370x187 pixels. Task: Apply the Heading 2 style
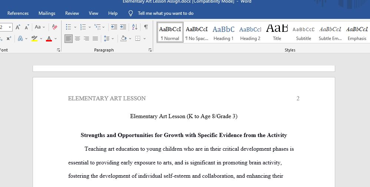[x=250, y=33]
